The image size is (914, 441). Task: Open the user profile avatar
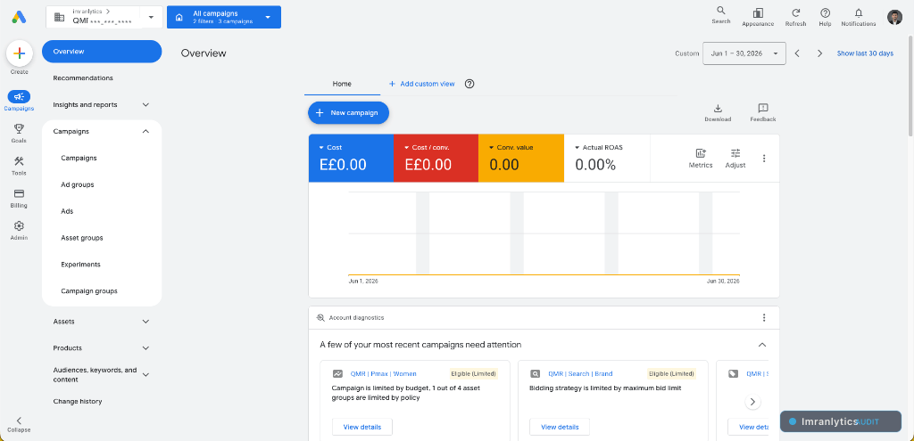tap(894, 18)
